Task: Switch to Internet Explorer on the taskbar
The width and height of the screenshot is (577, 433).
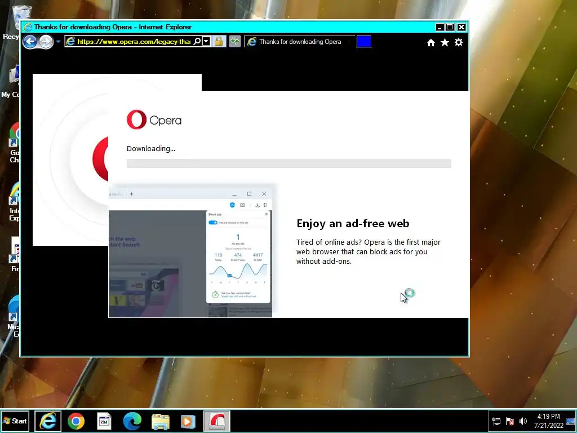Action: (x=48, y=421)
